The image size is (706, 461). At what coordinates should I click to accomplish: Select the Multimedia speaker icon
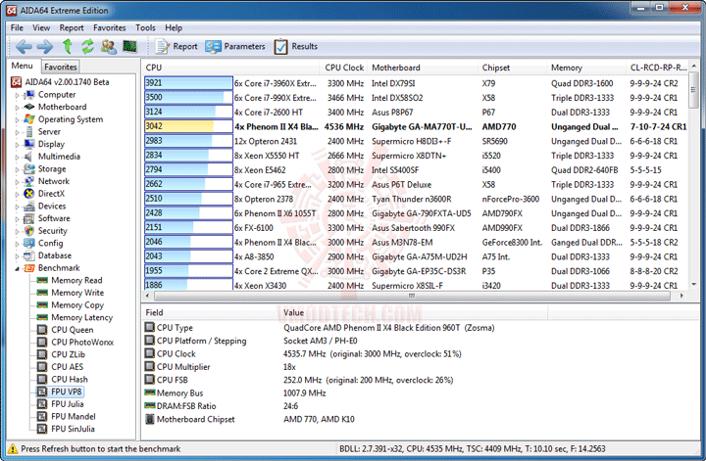(x=29, y=157)
